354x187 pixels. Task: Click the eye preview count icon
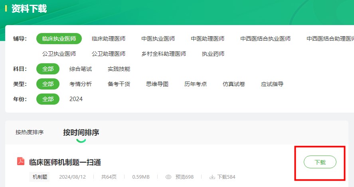click(168, 177)
